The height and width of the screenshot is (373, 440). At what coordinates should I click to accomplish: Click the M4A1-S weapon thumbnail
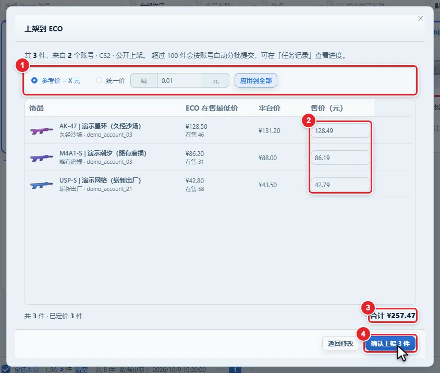click(x=42, y=158)
